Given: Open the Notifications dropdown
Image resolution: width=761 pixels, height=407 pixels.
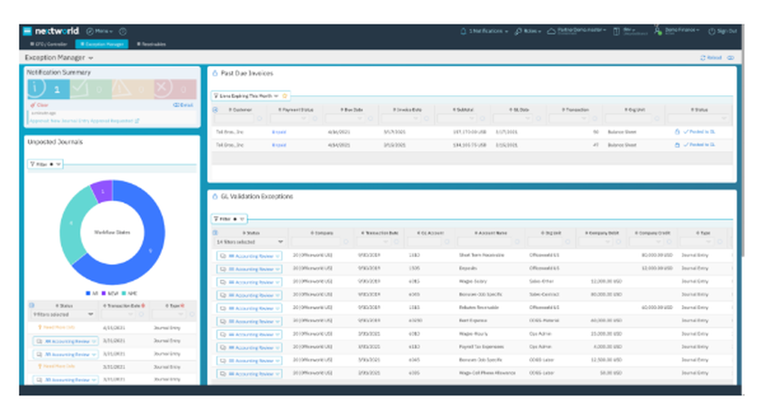Looking at the screenshot, I should click(484, 31).
